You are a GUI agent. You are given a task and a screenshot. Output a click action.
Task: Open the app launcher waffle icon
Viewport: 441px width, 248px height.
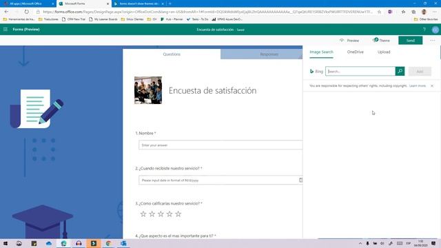click(6, 29)
